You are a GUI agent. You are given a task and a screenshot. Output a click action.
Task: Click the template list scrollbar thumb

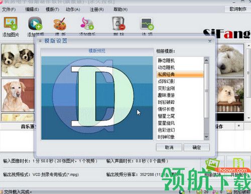206,91
